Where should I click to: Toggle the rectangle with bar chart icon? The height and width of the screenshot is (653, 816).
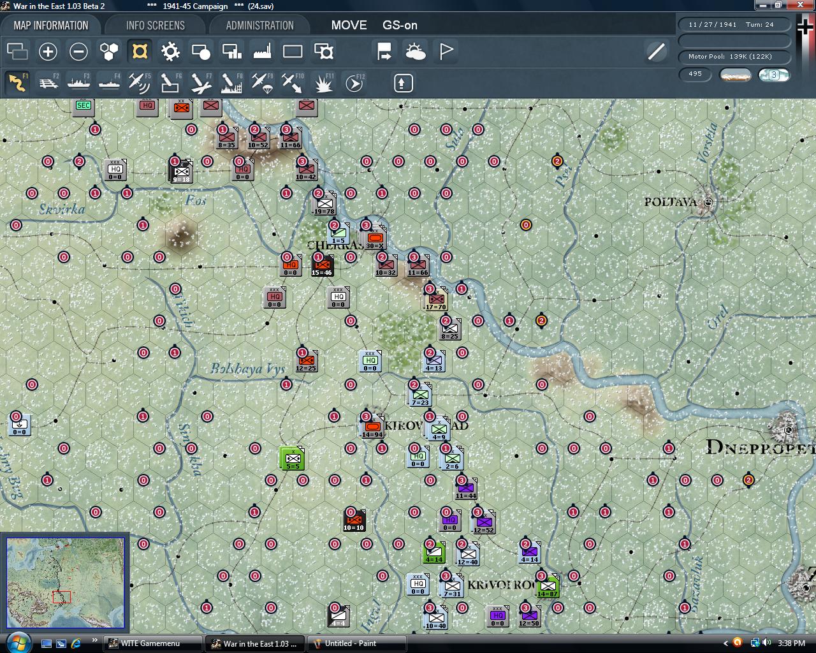click(231, 51)
